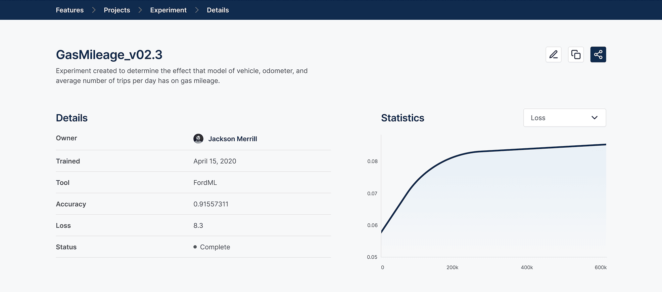Click the chevron after Projects breadcrumb
The height and width of the screenshot is (292, 662).
pos(140,10)
